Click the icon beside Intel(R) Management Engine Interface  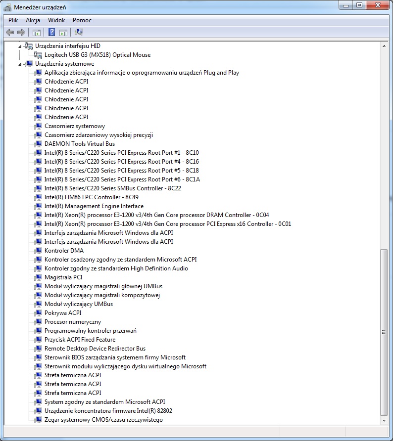coord(38,207)
